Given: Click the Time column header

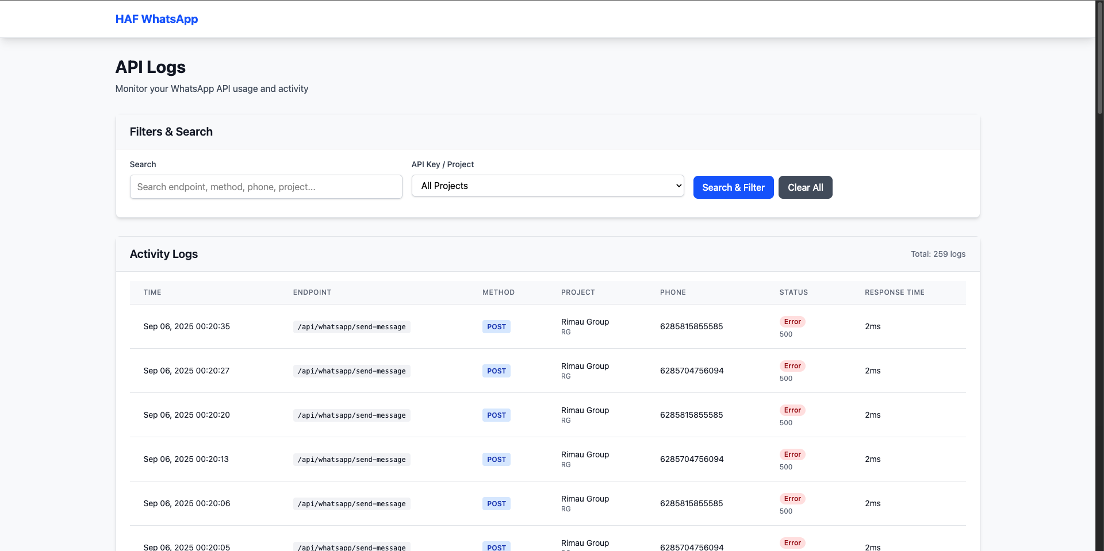Looking at the screenshot, I should pyautogui.click(x=152, y=292).
